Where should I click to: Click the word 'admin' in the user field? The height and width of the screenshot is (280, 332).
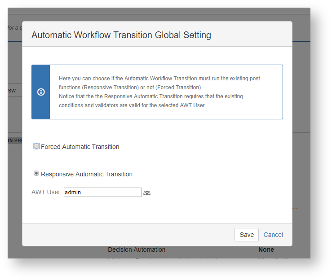73,192
